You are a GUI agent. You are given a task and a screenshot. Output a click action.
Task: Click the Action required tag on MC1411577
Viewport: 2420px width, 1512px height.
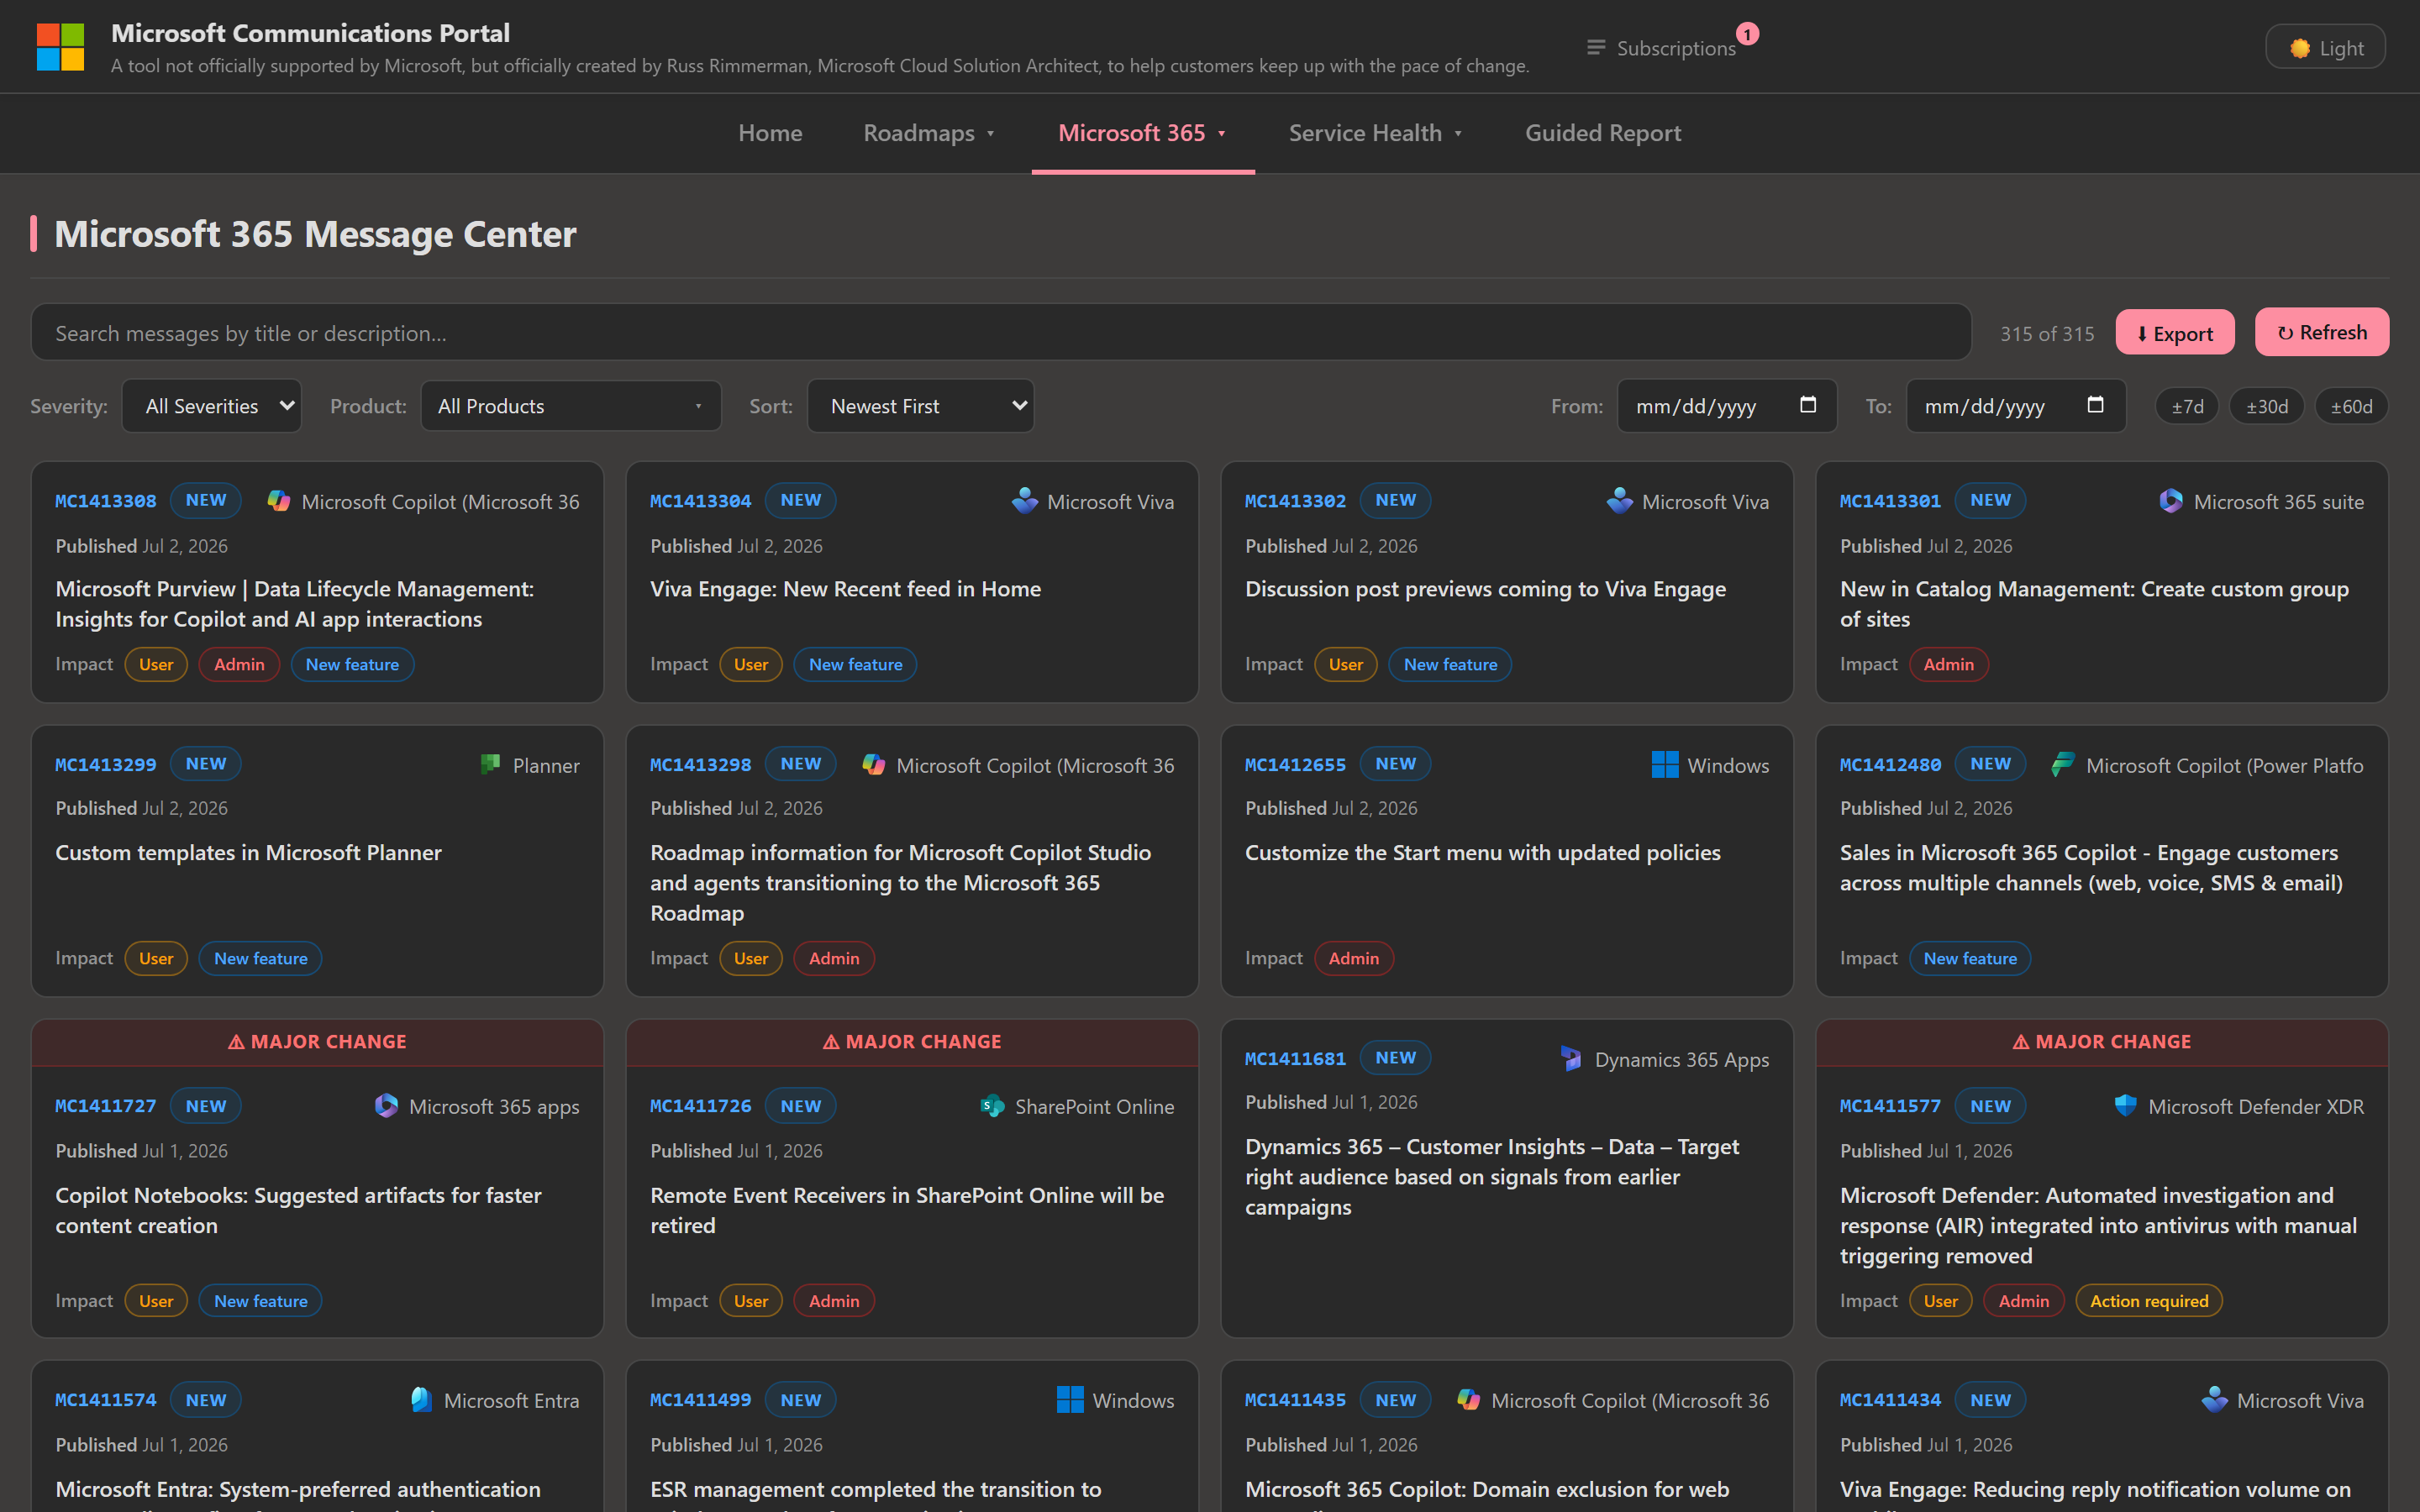pyautogui.click(x=2149, y=1301)
